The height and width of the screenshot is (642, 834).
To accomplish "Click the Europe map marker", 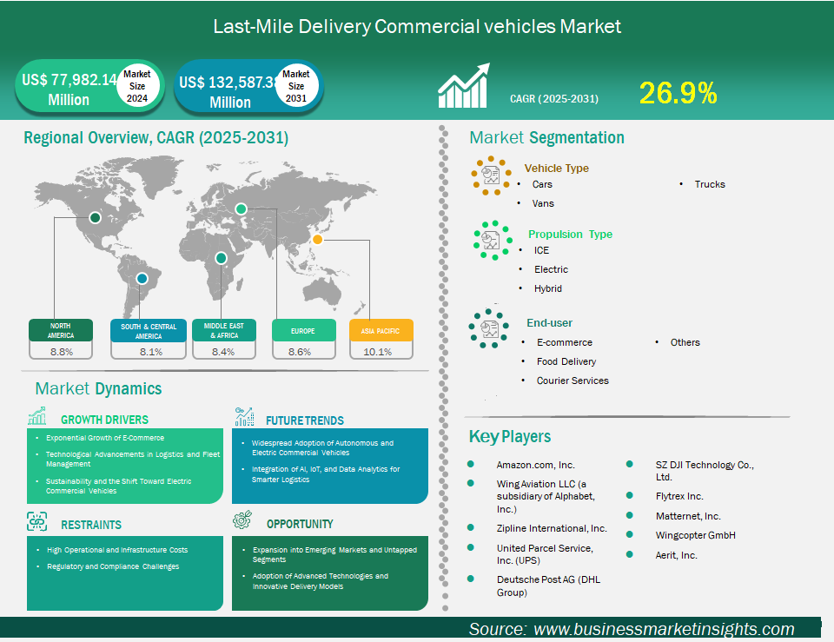I will [x=241, y=208].
